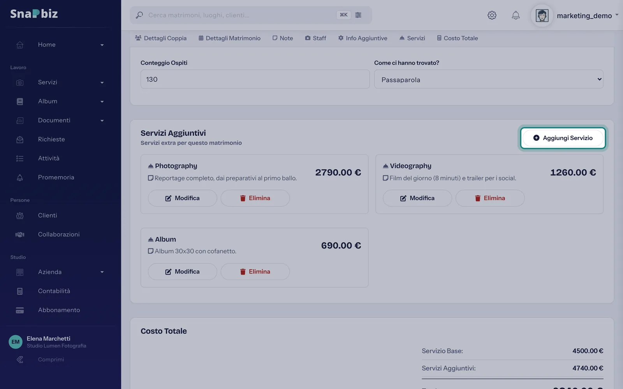Click the search magnifier icon
This screenshot has width=623, height=389.
click(139, 15)
